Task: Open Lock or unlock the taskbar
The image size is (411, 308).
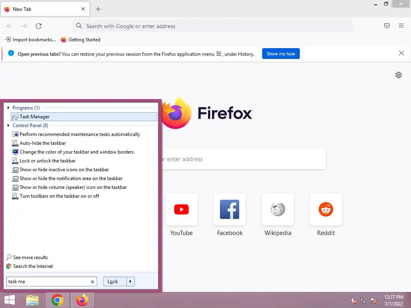Action: point(43,161)
